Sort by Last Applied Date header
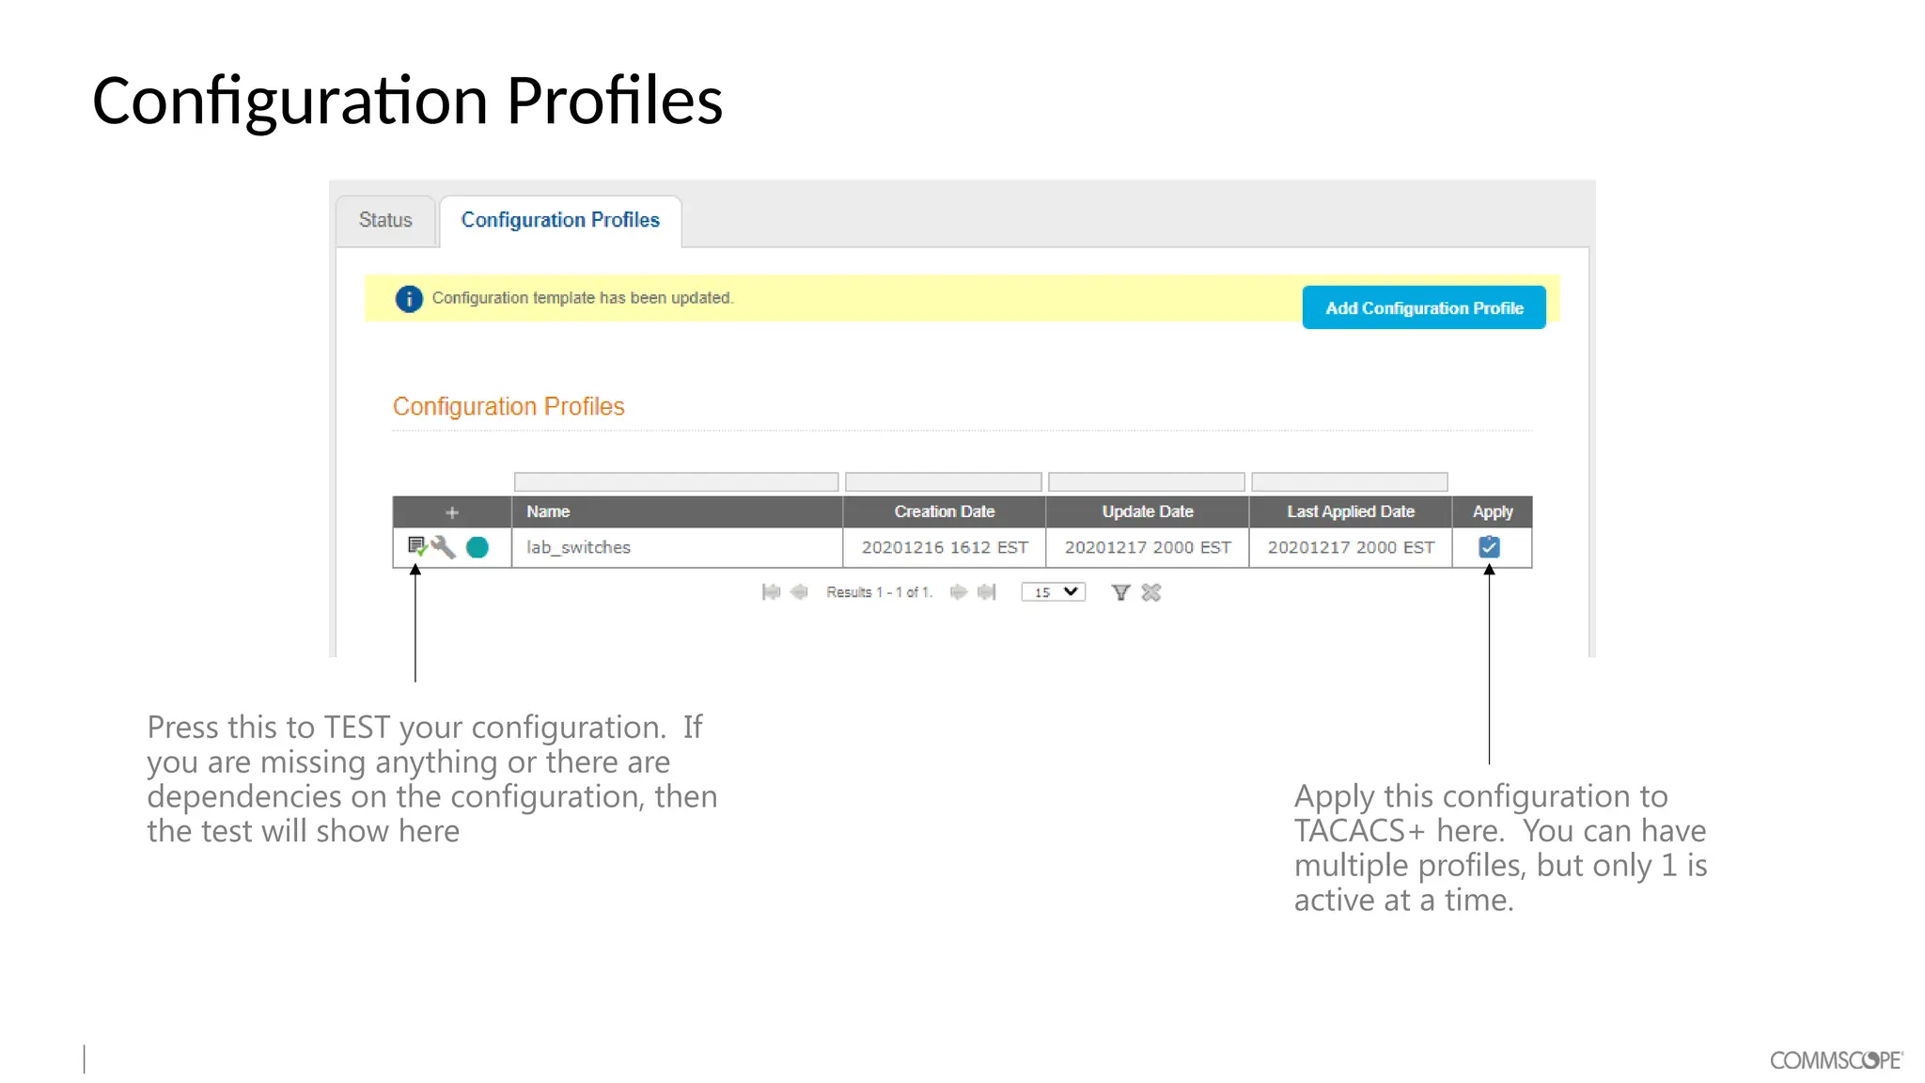The image size is (1925, 1083). point(1351,512)
